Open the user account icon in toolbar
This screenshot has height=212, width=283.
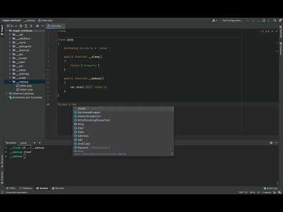tap(215, 21)
